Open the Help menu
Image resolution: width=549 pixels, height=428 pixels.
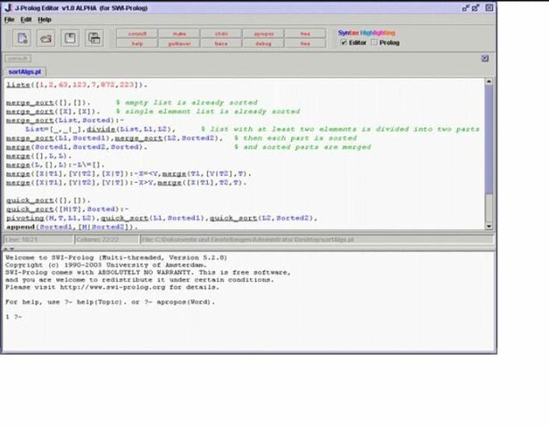pyautogui.click(x=45, y=20)
